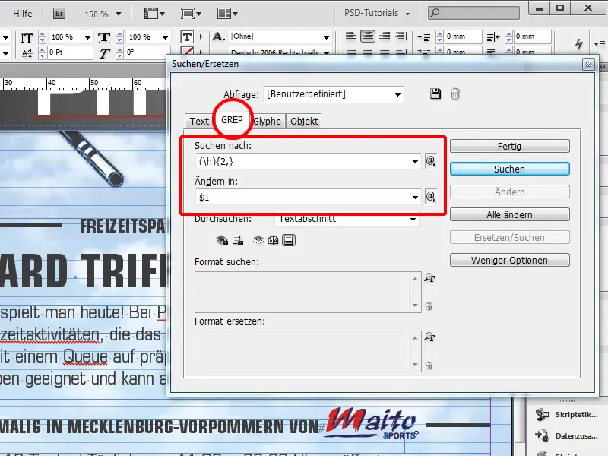Delete the saved query using the trash icon
Image resolution: width=608 pixels, height=456 pixels.
point(454,93)
